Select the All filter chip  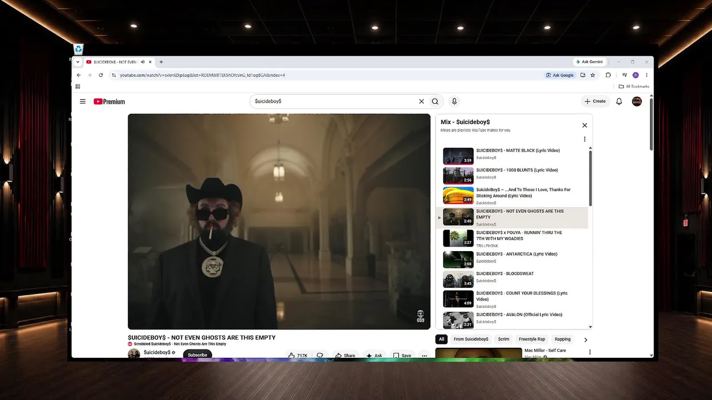[x=442, y=339]
